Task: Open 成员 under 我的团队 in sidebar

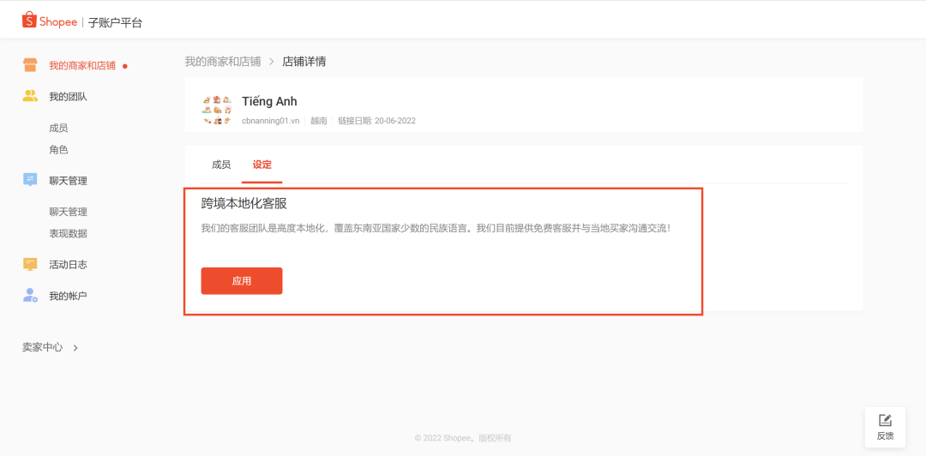Action: (58, 128)
